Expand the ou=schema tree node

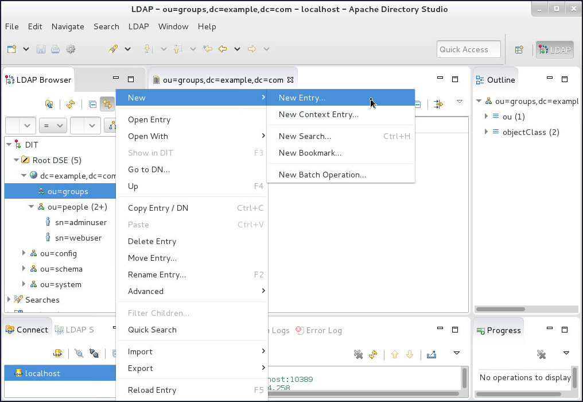24,268
